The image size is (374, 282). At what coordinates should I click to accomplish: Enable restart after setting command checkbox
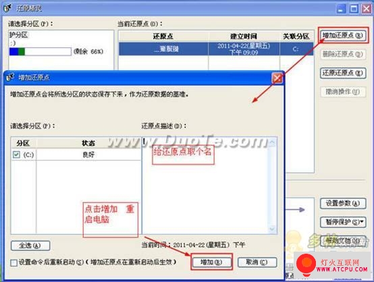click(14, 262)
